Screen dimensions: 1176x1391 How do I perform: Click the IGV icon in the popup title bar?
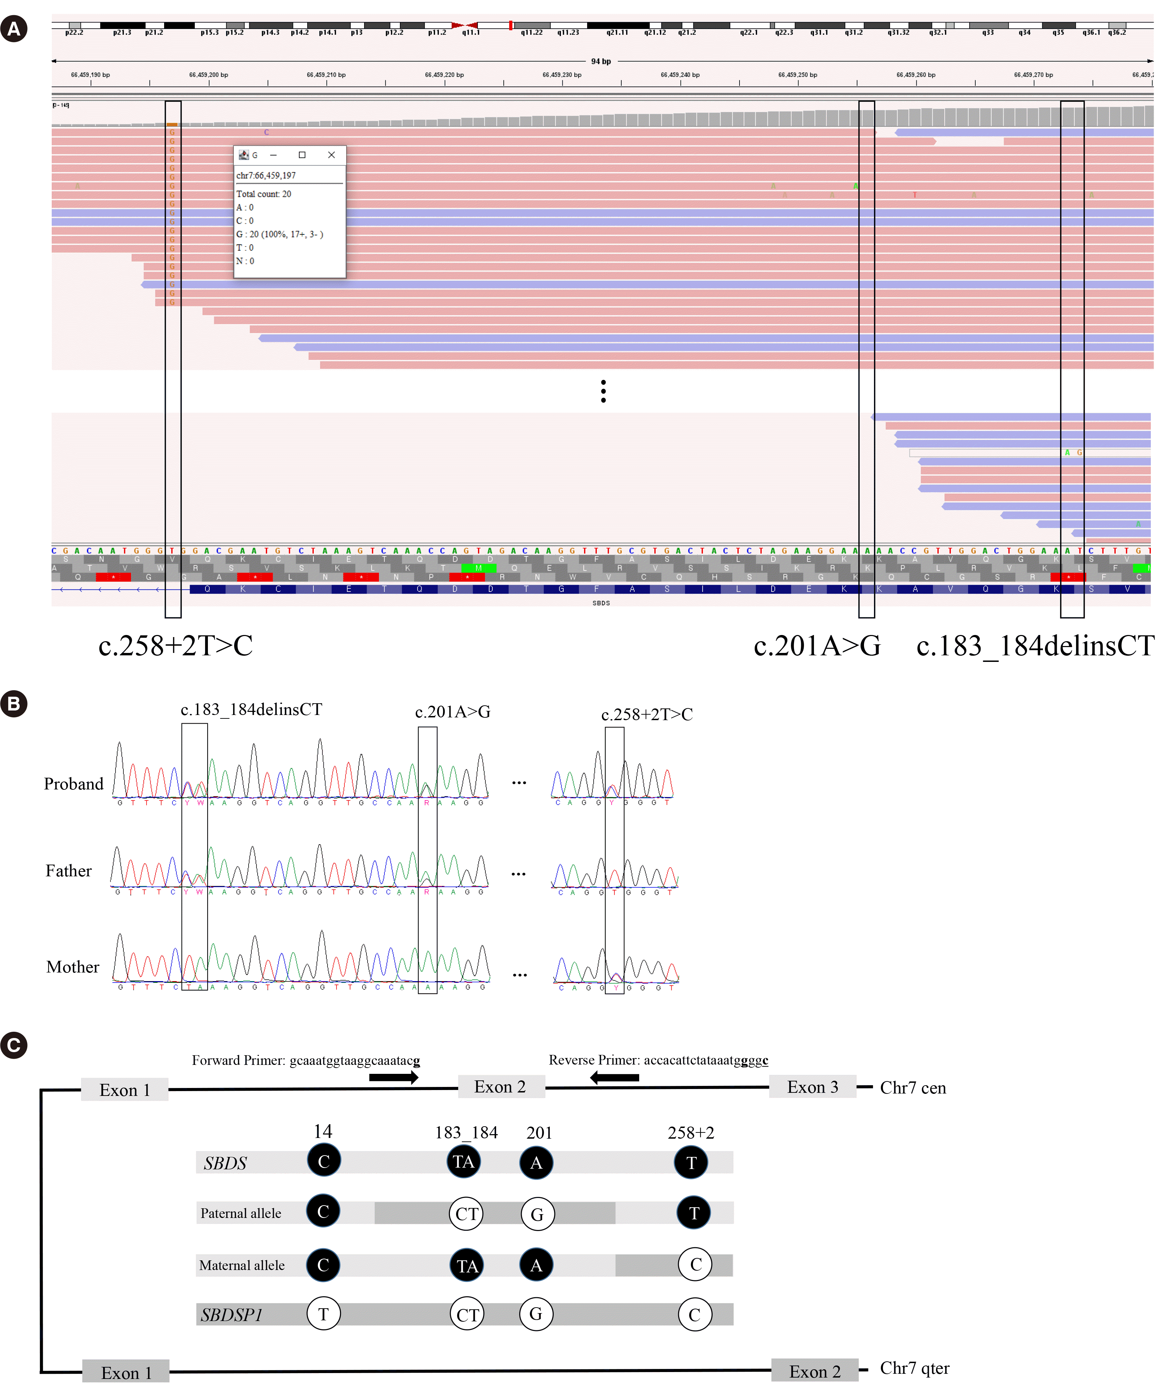(x=243, y=155)
